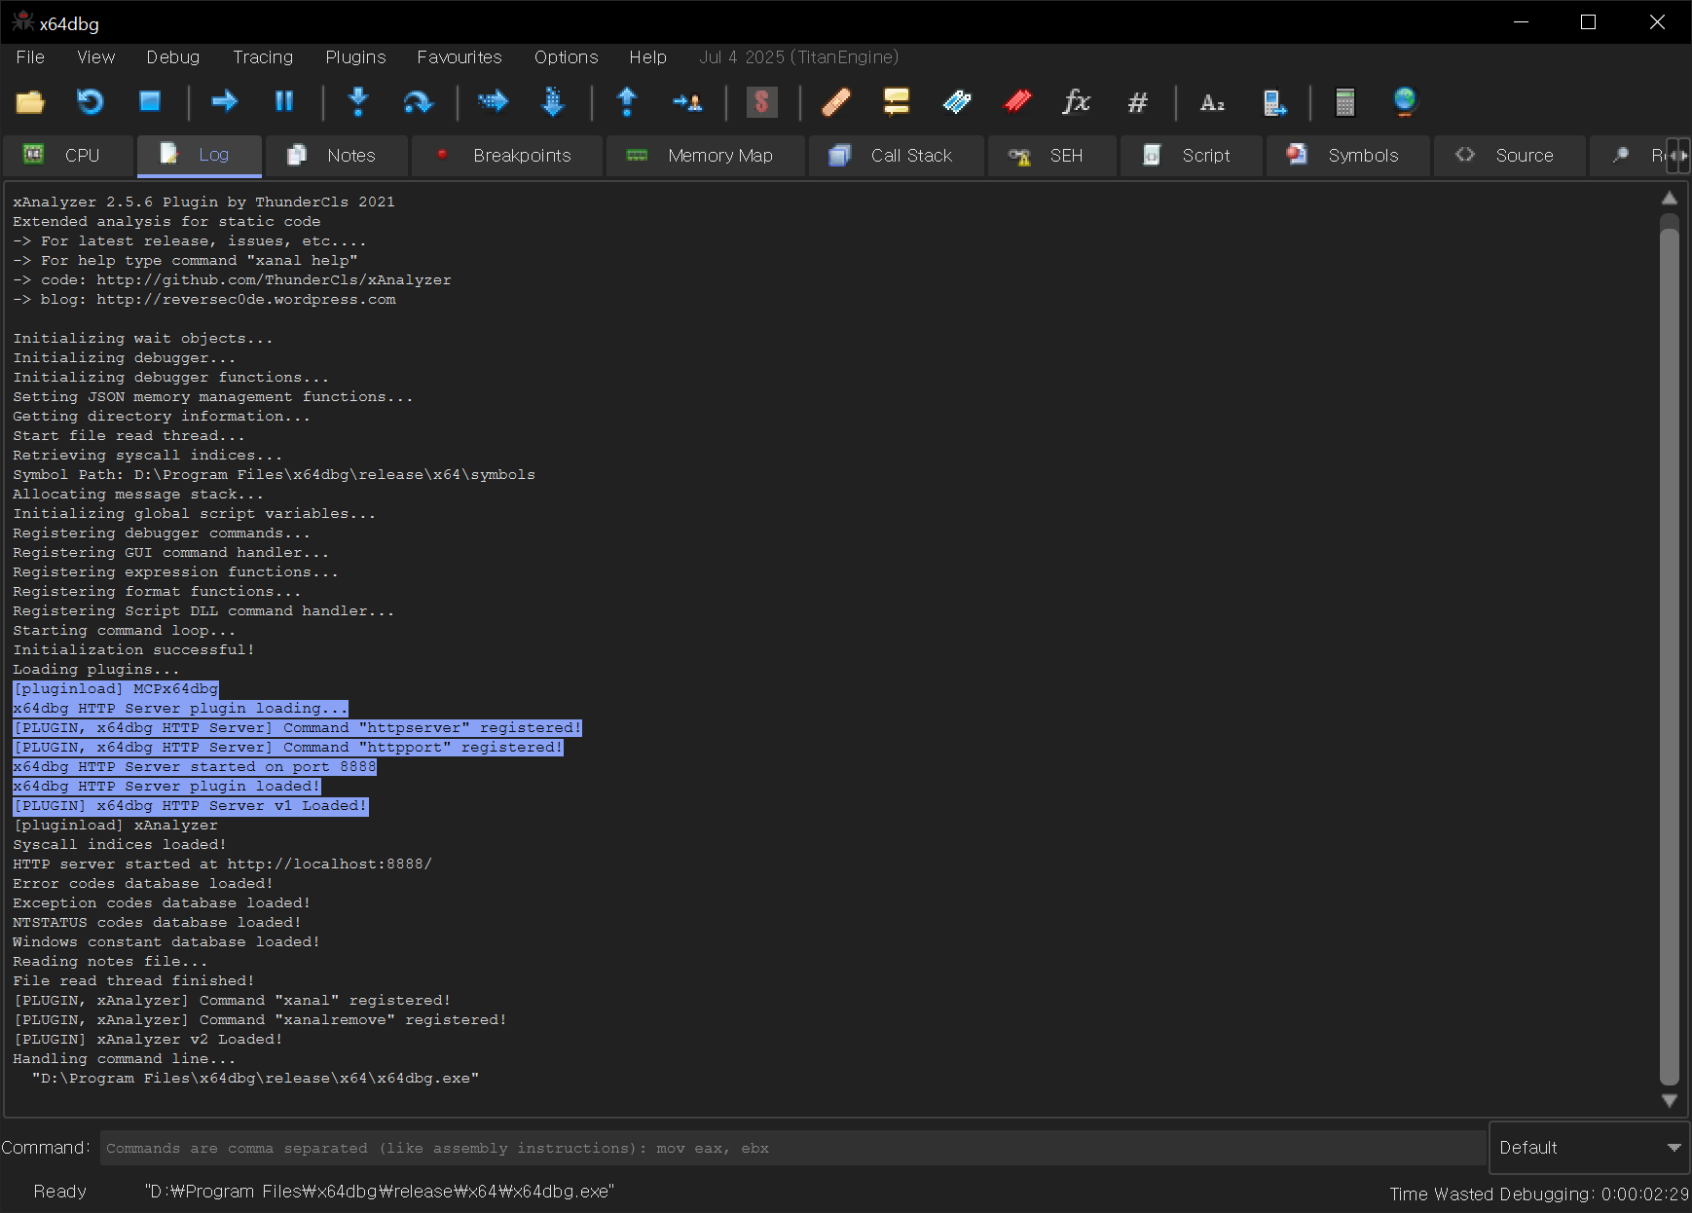Run the program with the arrow icon
The width and height of the screenshot is (1692, 1213).
224,101
